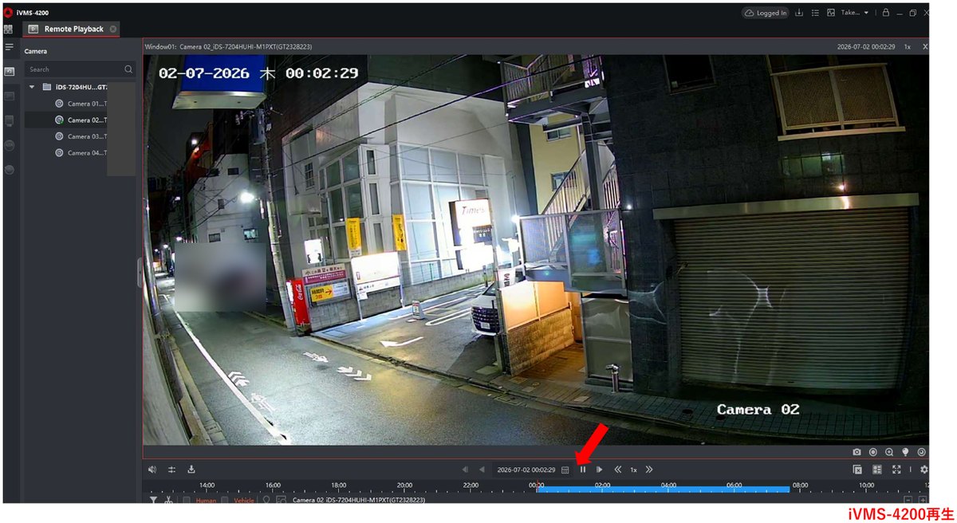Start recording a clip of the video
The image size is (957, 523).
click(x=872, y=452)
